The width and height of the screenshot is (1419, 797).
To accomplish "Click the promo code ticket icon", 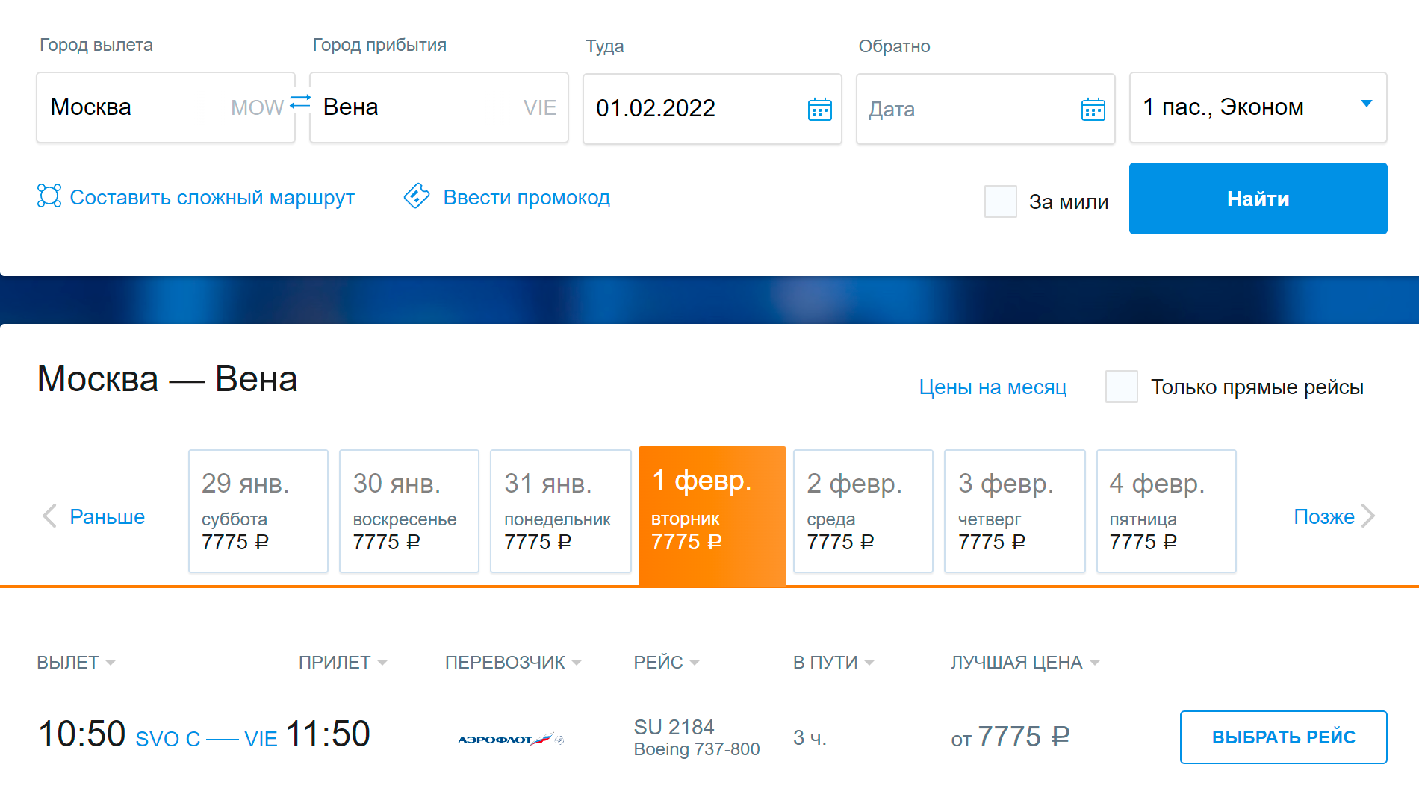I will [417, 196].
